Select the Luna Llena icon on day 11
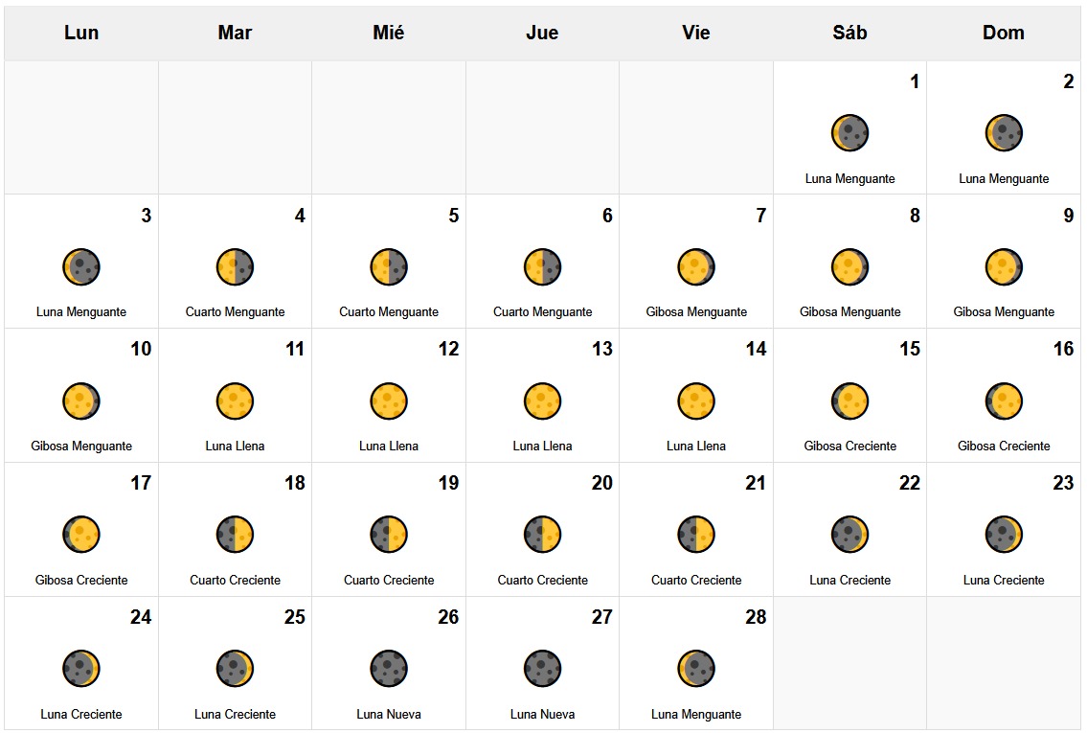The height and width of the screenshot is (733, 1087). (x=235, y=401)
